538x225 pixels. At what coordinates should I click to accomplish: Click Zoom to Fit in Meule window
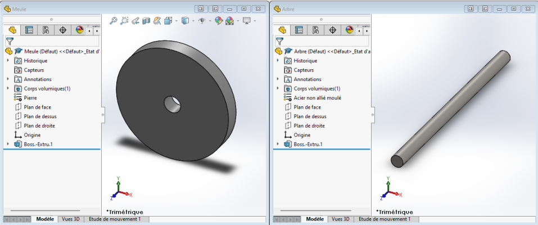(x=114, y=21)
